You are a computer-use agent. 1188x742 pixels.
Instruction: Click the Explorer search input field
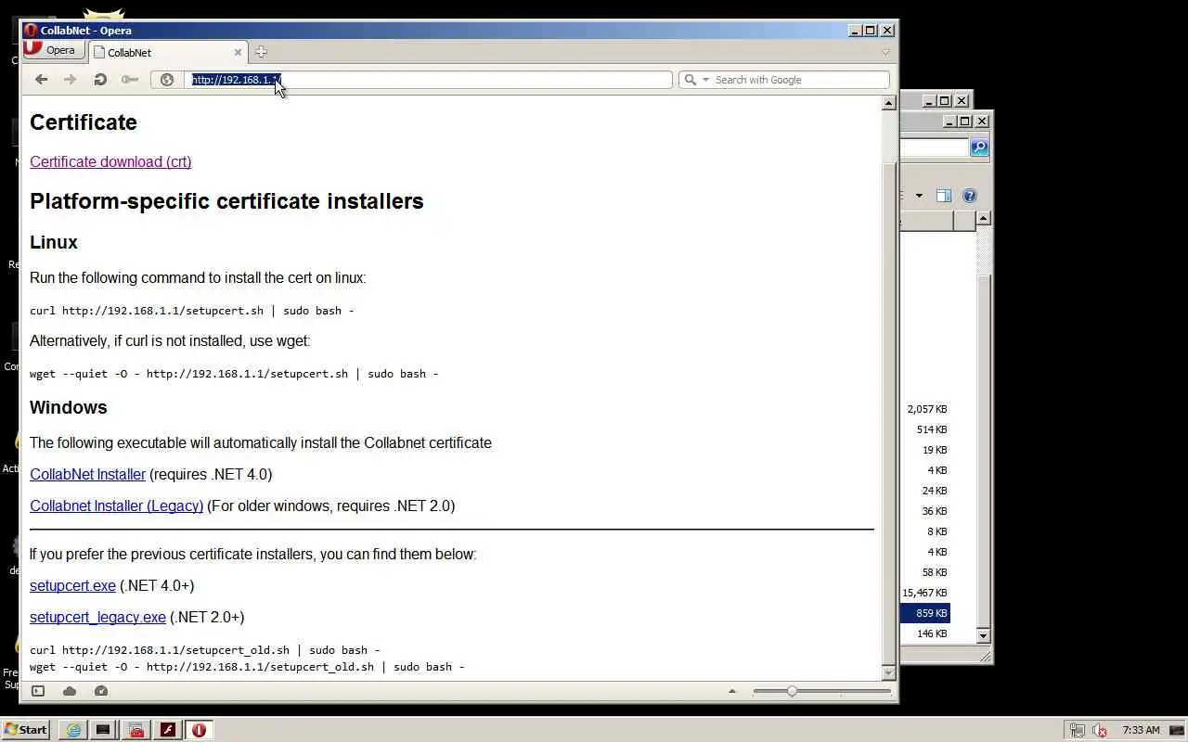934,147
